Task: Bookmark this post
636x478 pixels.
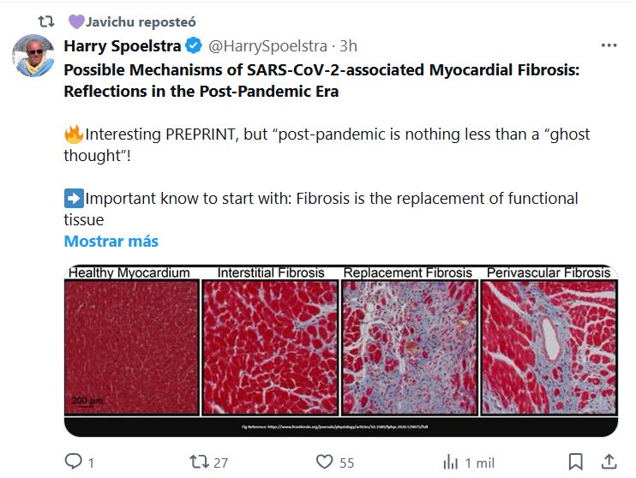Action: coord(576,462)
